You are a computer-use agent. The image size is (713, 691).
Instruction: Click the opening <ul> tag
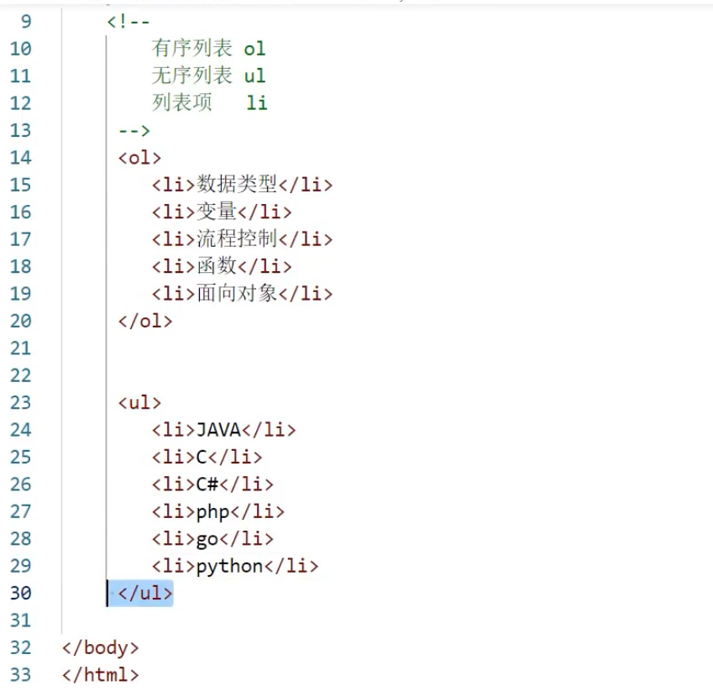[139, 403]
